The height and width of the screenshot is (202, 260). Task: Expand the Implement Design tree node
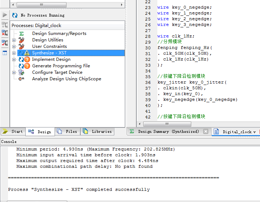pos(14,59)
